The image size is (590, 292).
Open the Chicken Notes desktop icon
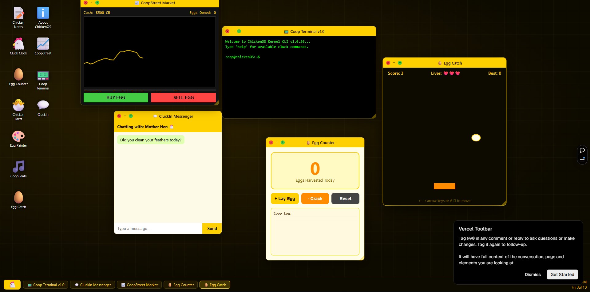point(18,18)
